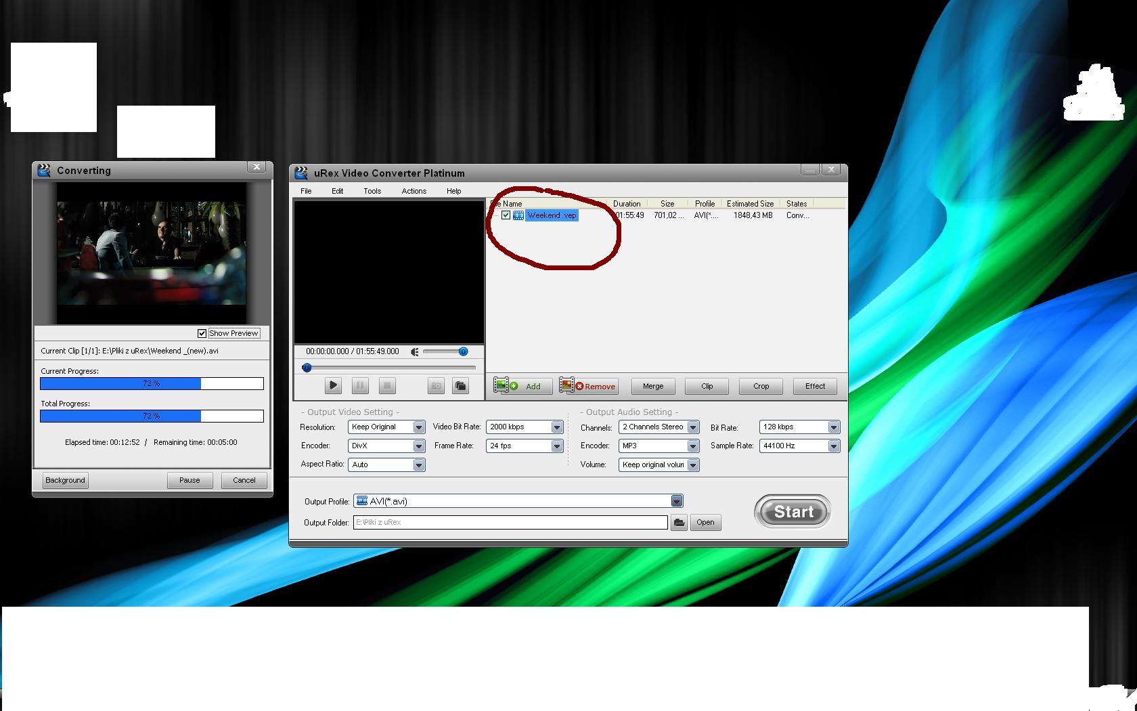The image size is (1137, 711).
Task: Click the Pause playback button under the preview
Action: coord(360,386)
